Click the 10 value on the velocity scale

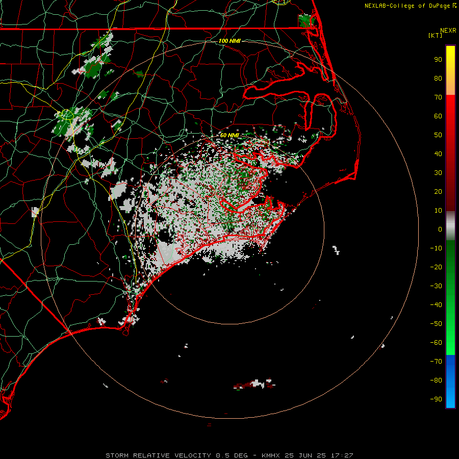pyautogui.click(x=438, y=211)
